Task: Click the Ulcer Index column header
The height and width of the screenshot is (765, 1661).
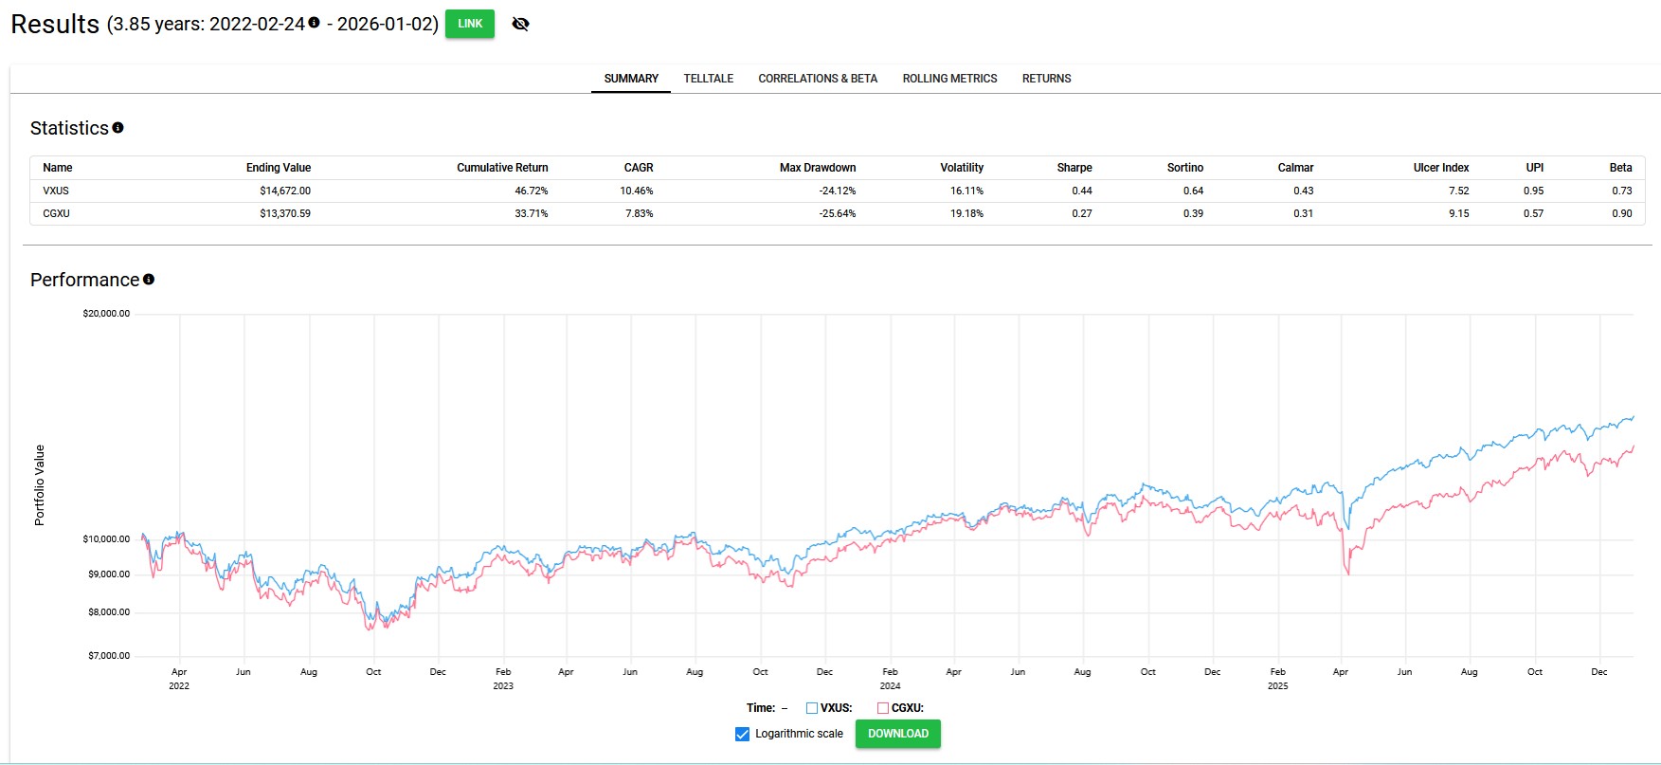Action: [x=1441, y=168]
